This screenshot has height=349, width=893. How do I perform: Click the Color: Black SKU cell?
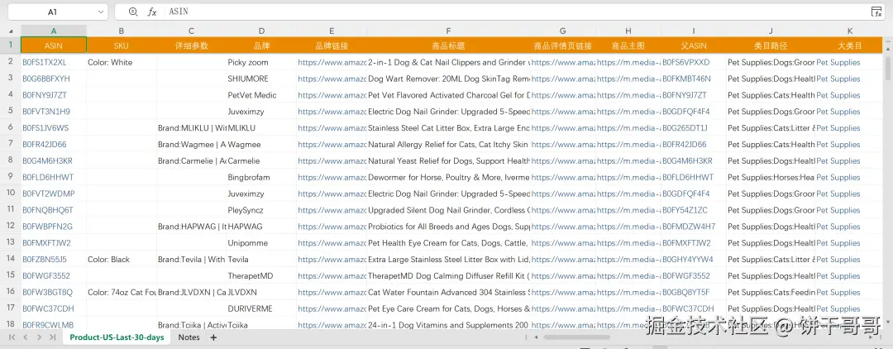coord(122,260)
